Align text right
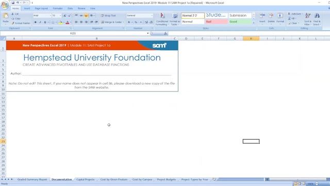 click(86, 22)
